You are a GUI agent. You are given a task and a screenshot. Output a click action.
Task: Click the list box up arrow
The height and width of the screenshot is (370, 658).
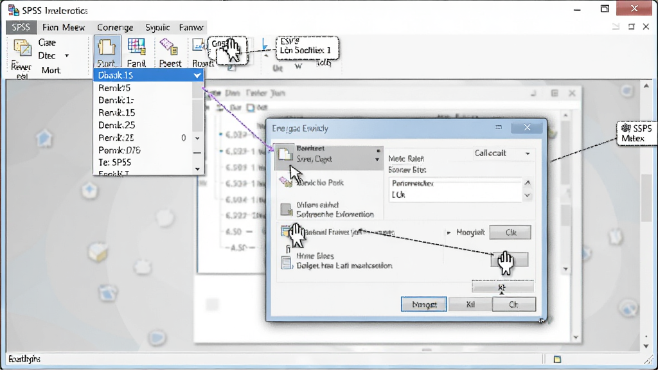pos(528,183)
